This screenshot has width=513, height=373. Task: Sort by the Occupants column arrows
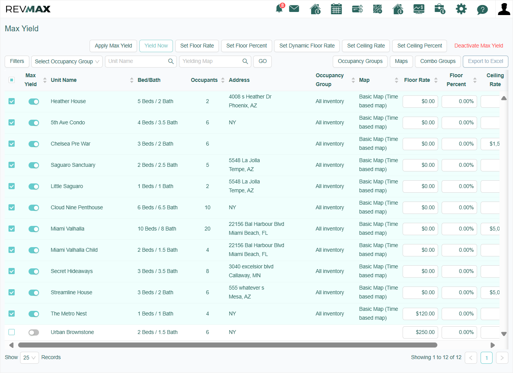[223, 80]
